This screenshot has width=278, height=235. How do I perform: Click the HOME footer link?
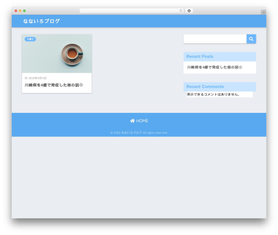click(x=139, y=121)
